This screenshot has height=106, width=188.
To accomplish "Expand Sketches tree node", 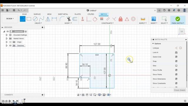I will pos(6,46).
